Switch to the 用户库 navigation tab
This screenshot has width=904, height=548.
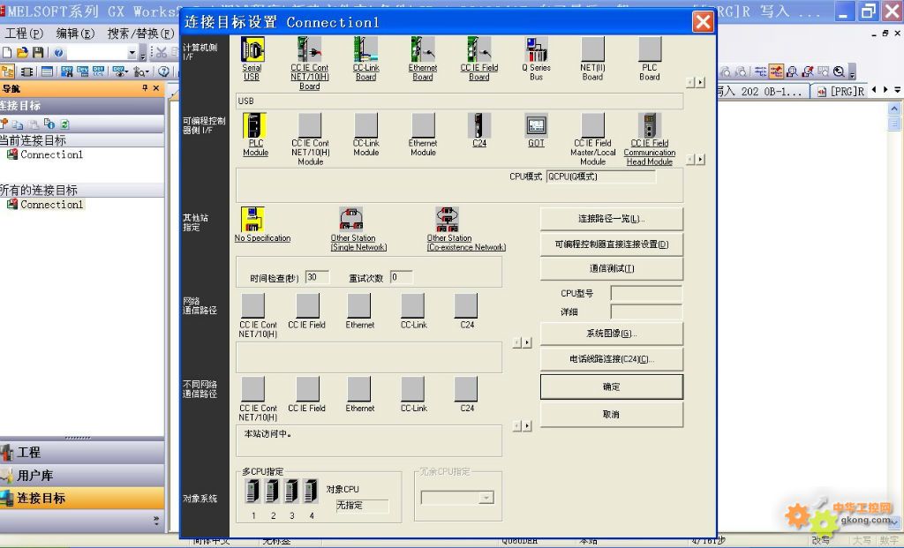(82, 476)
